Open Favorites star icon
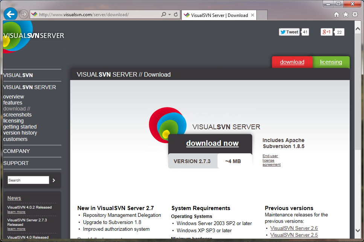This screenshot has width=364, height=242. [346, 15]
